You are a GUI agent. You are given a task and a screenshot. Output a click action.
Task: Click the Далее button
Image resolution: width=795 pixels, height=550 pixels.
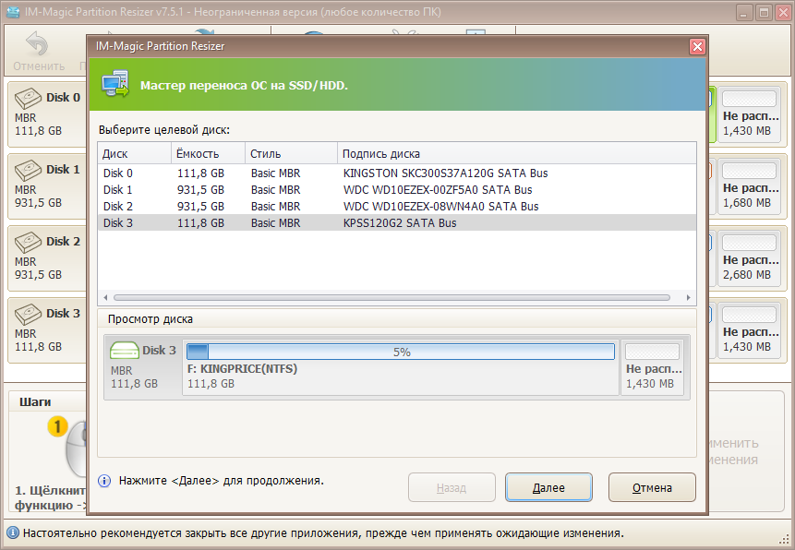click(548, 487)
